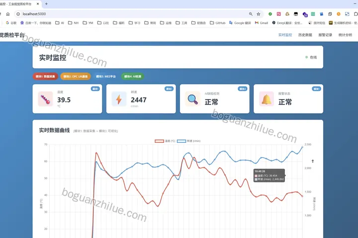This screenshot has width=358, height=238.
Task: Open the YM bookmark folder
Action: pyautogui.click(x=88, y=23)
